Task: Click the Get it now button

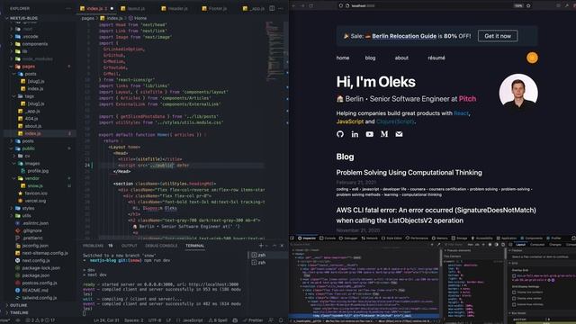Action: (x=498, y=36)
